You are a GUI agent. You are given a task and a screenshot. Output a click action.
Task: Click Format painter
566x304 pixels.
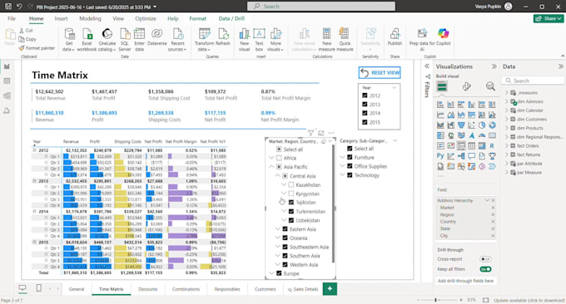pos(37,48)
